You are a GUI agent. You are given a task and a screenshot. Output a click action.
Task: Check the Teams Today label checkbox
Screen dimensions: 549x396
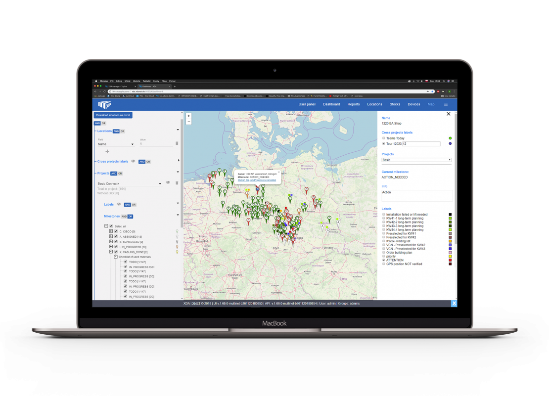[384, 138]
